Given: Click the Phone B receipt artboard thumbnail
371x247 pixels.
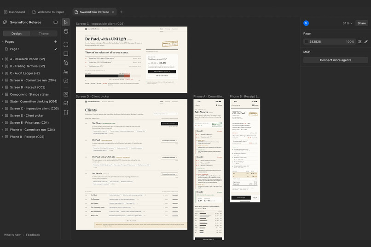Looking at the screenshot, I should pos(245,151).
